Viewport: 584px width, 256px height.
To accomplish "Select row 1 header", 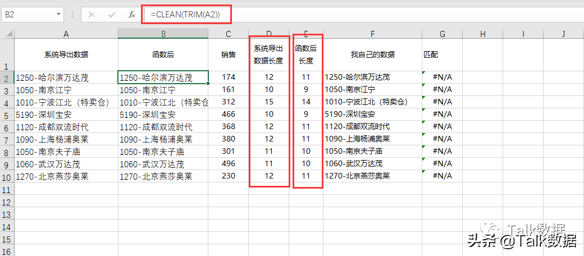I will (x=7, y=54).
